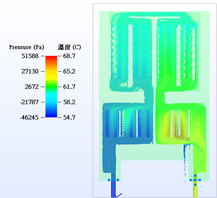Click the lower-left blue fin channel block
This screenshot has width=217, height=198.
pos(128,123)
